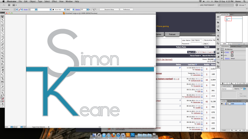248x139 pixels.
Task: Select the Pencil tool
Action: coord(2,42)
